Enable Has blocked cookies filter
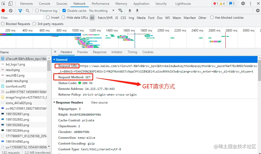The image size is (261, 154). pyautogui.click(x=212, y=17)
